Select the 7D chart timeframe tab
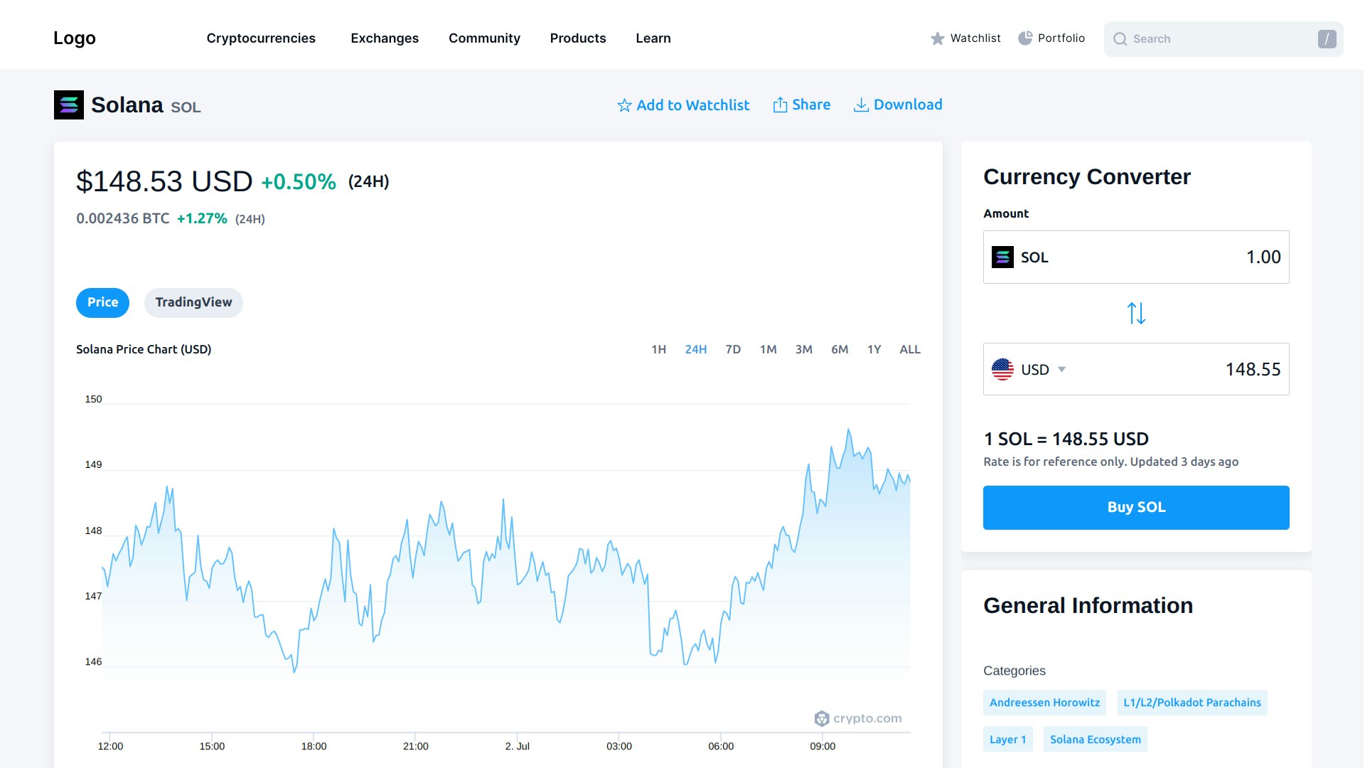 coord(732,349)
